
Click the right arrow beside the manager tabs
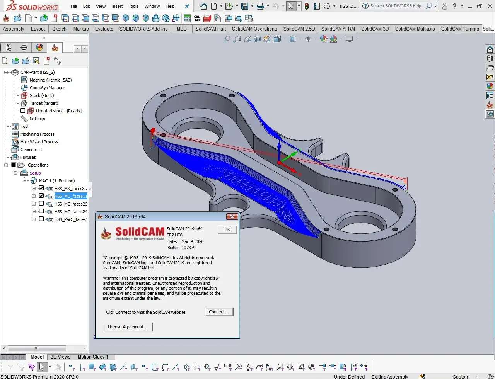pos(84,49)
